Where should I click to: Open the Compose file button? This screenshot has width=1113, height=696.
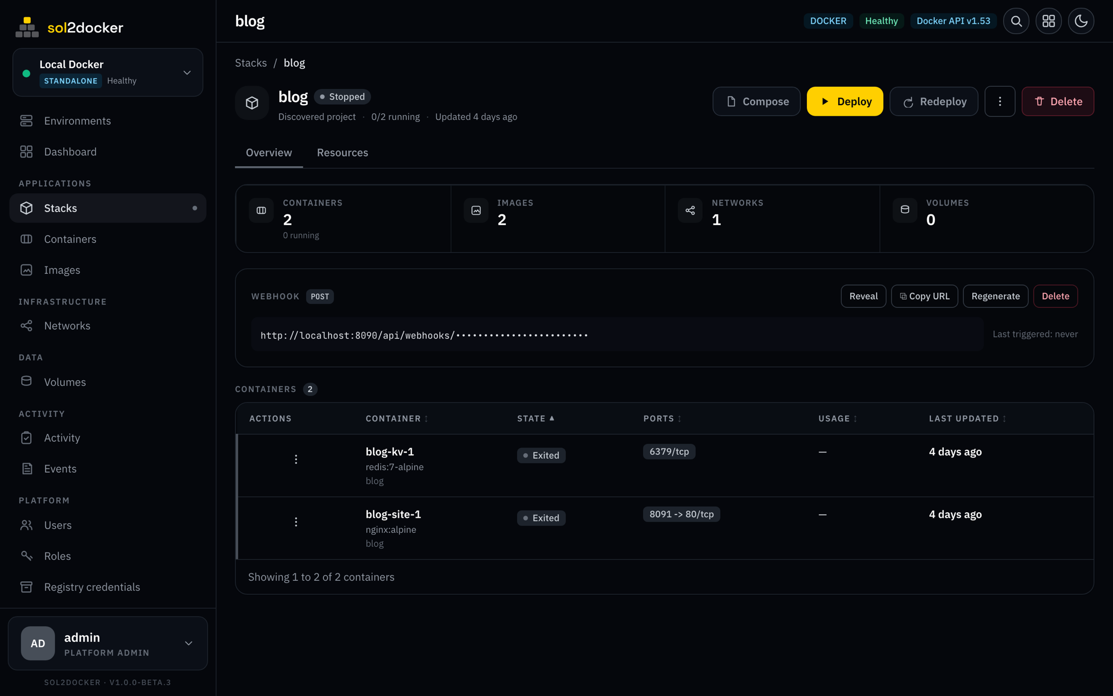(756, 101)
